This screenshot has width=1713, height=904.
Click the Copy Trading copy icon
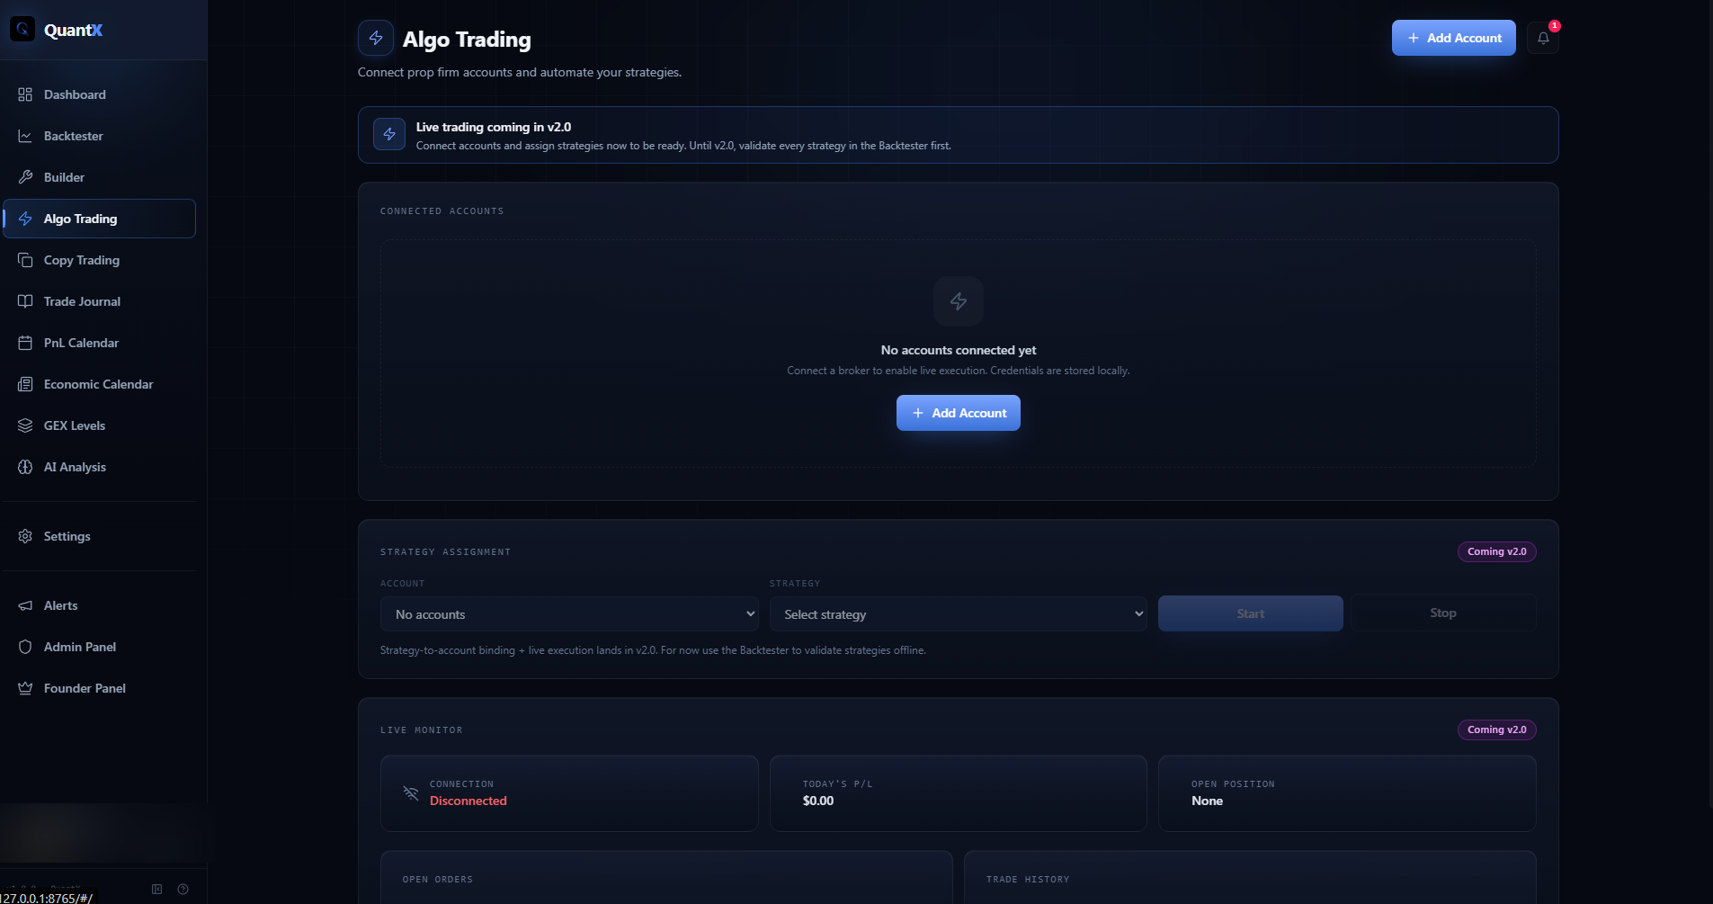tap(25, 260)
